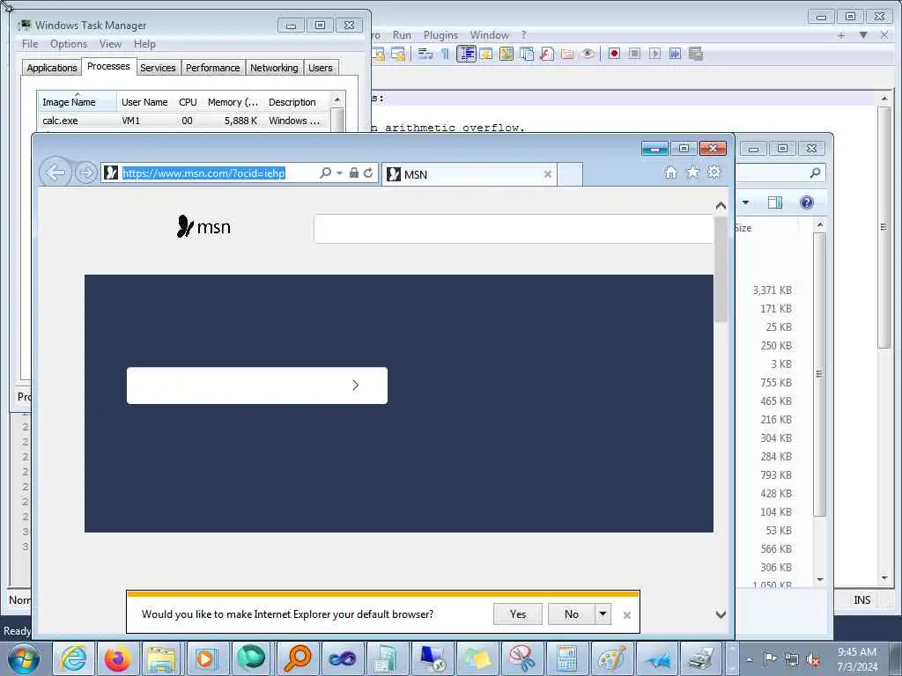
Task: Select the 3,371 KB file size entry
Action: pos(772,290)
